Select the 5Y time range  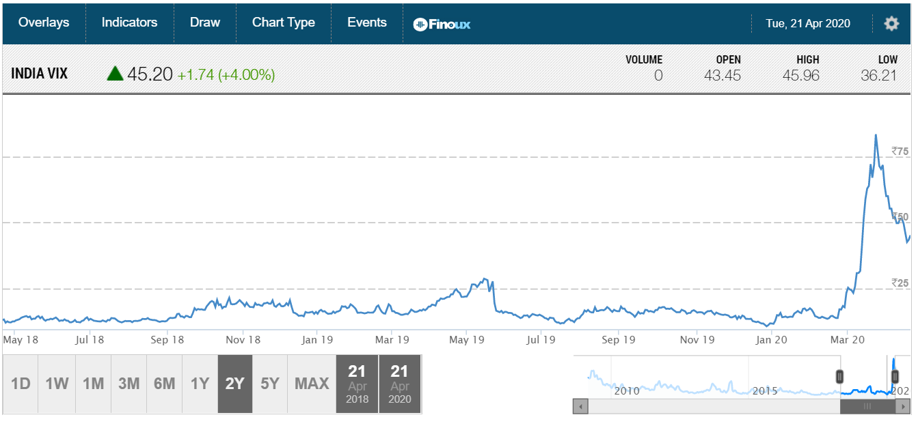[271, 384]
